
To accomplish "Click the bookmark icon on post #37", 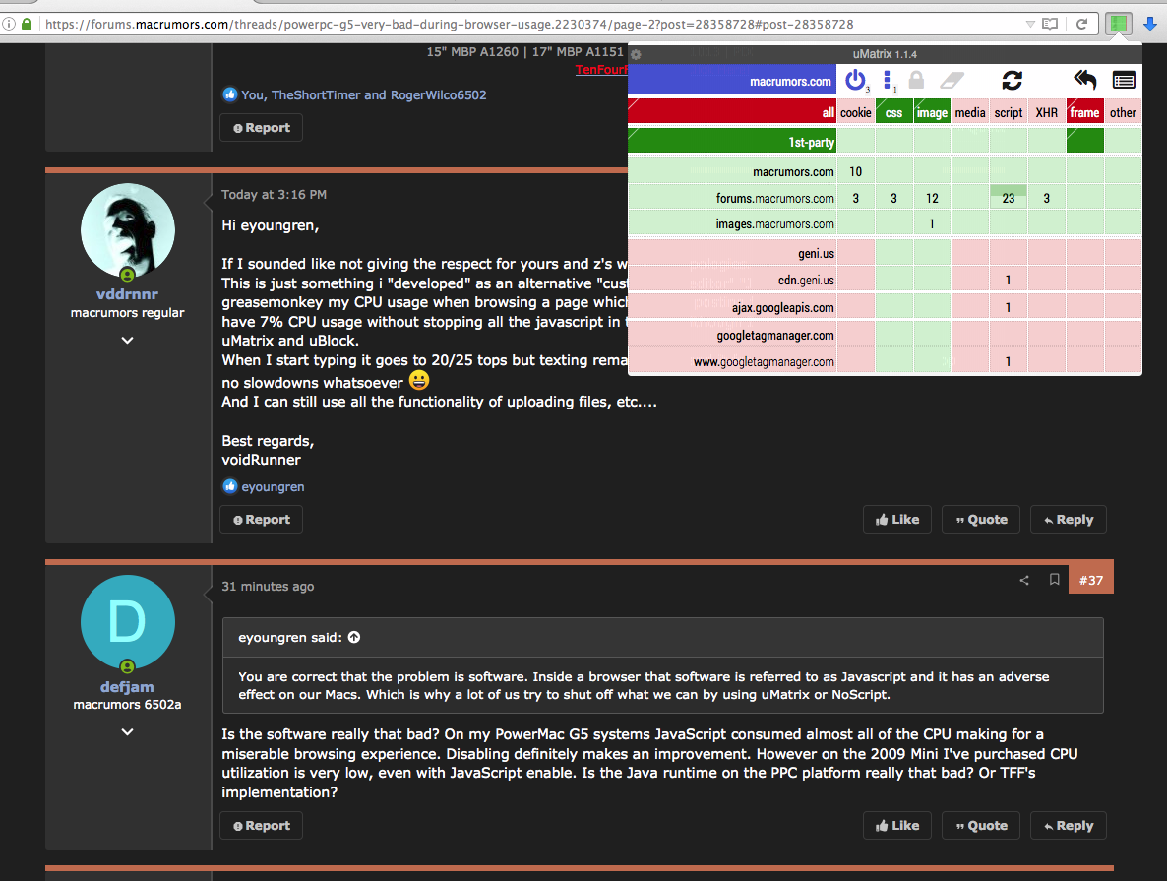I will point(1055,580).
